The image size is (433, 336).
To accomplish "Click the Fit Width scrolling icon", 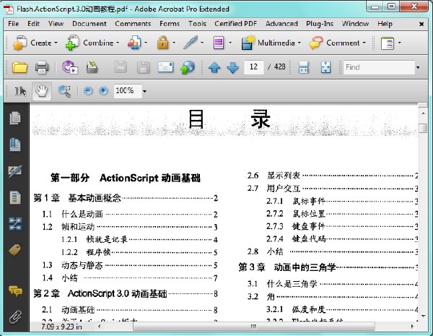I will 303,67.
